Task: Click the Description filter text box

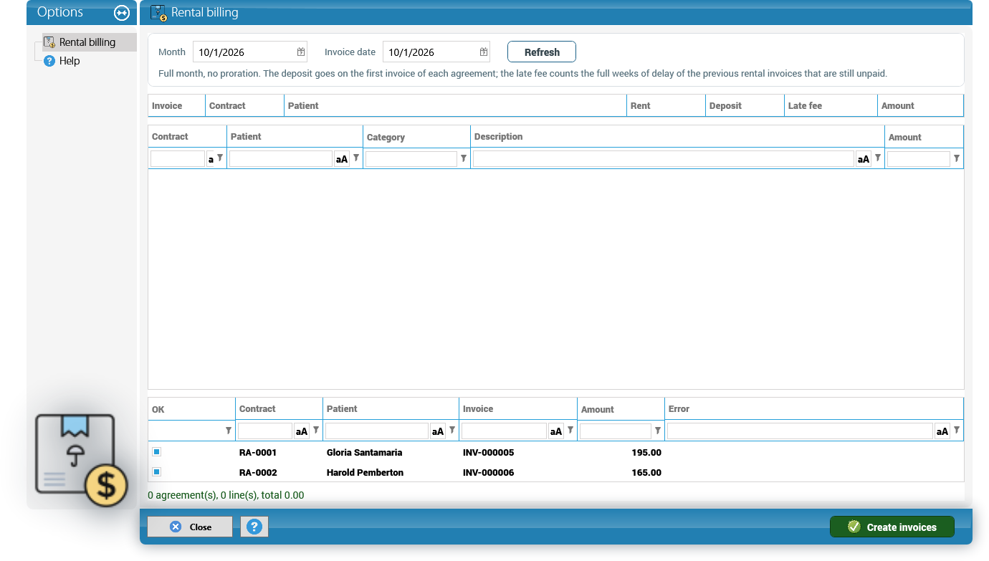Action: pyautogui.click(x=663, y=159)
